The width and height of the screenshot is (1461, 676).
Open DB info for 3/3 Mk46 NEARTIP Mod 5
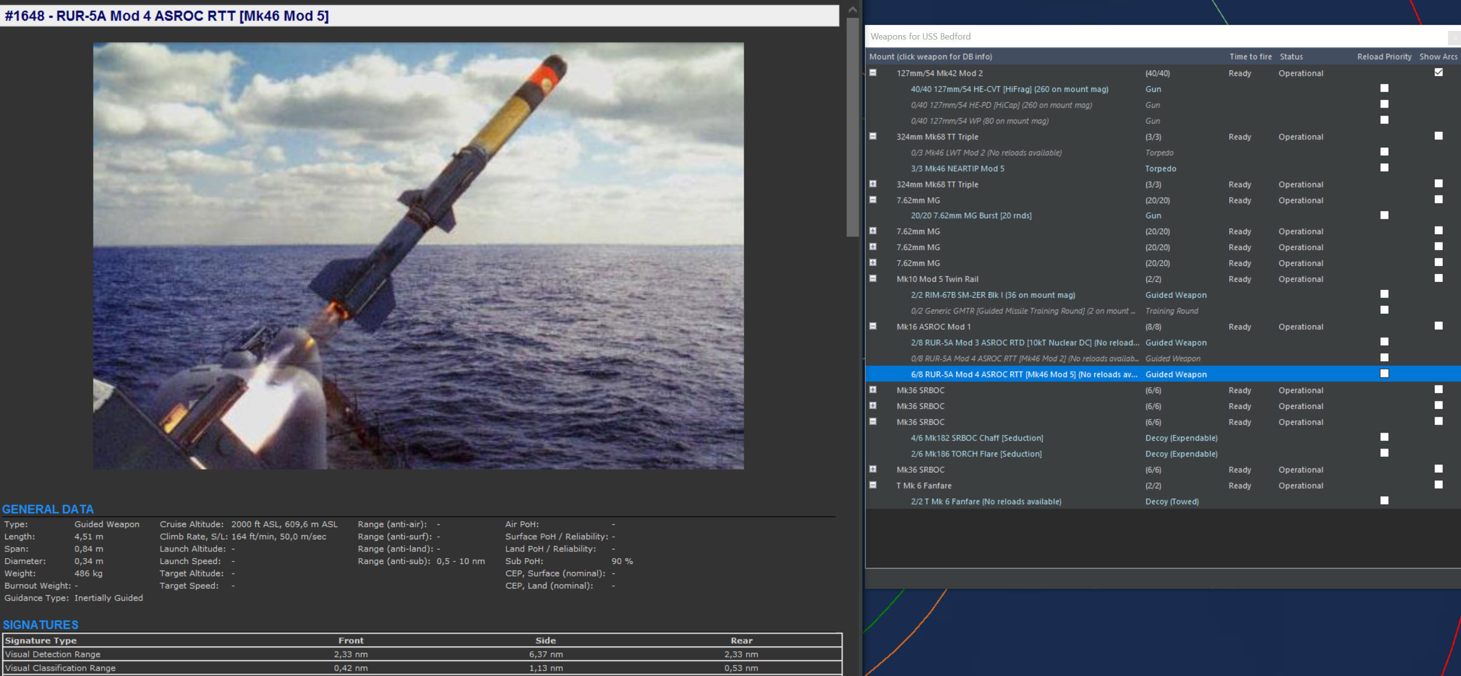click(957, 169)
